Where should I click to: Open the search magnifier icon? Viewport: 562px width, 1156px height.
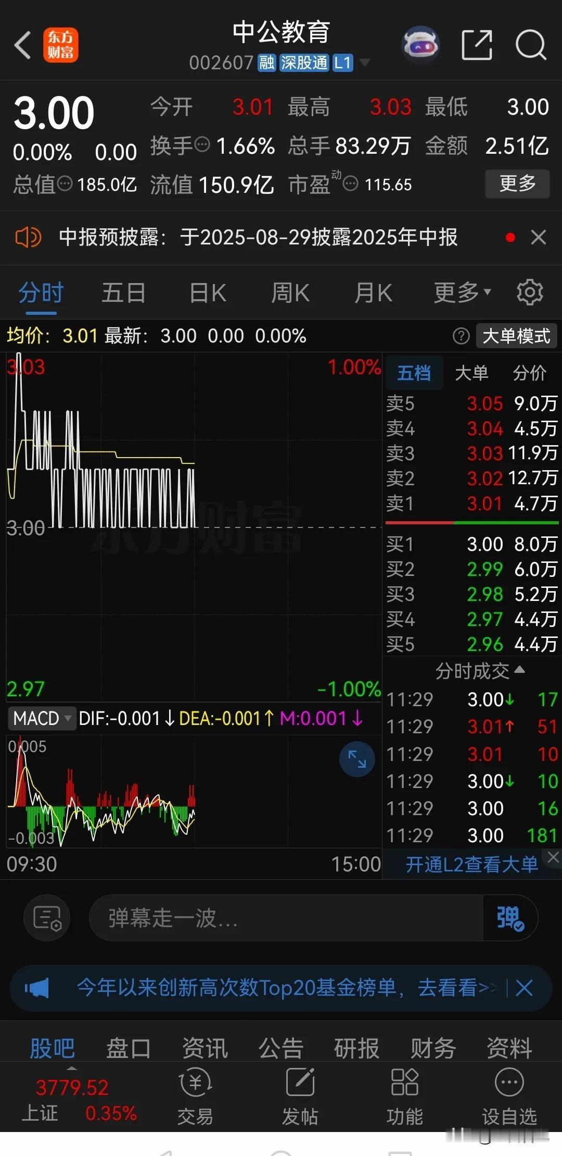(531, 45)
